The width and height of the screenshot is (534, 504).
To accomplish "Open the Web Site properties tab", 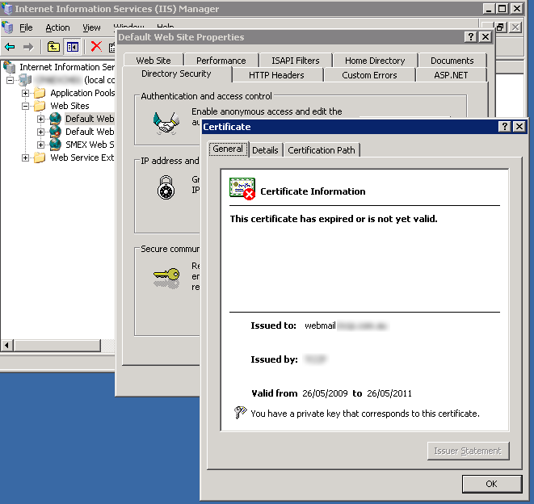I will click(x=153, y=61).
